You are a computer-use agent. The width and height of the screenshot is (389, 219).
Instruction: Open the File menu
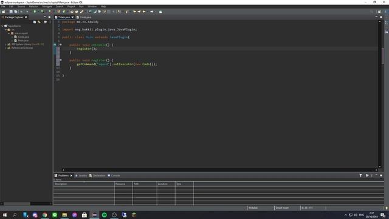(3, 7)
